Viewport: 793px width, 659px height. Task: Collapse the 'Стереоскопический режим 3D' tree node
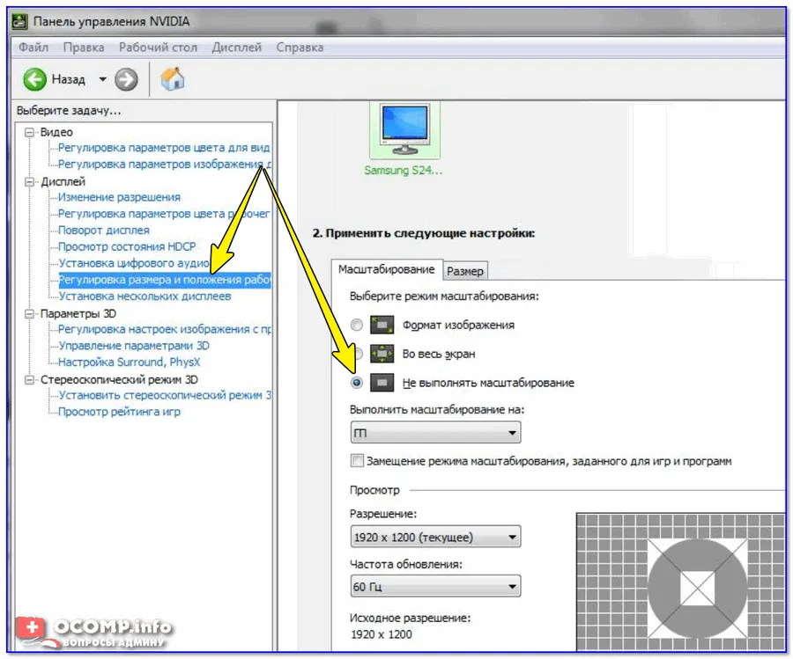tap(30, 380)
